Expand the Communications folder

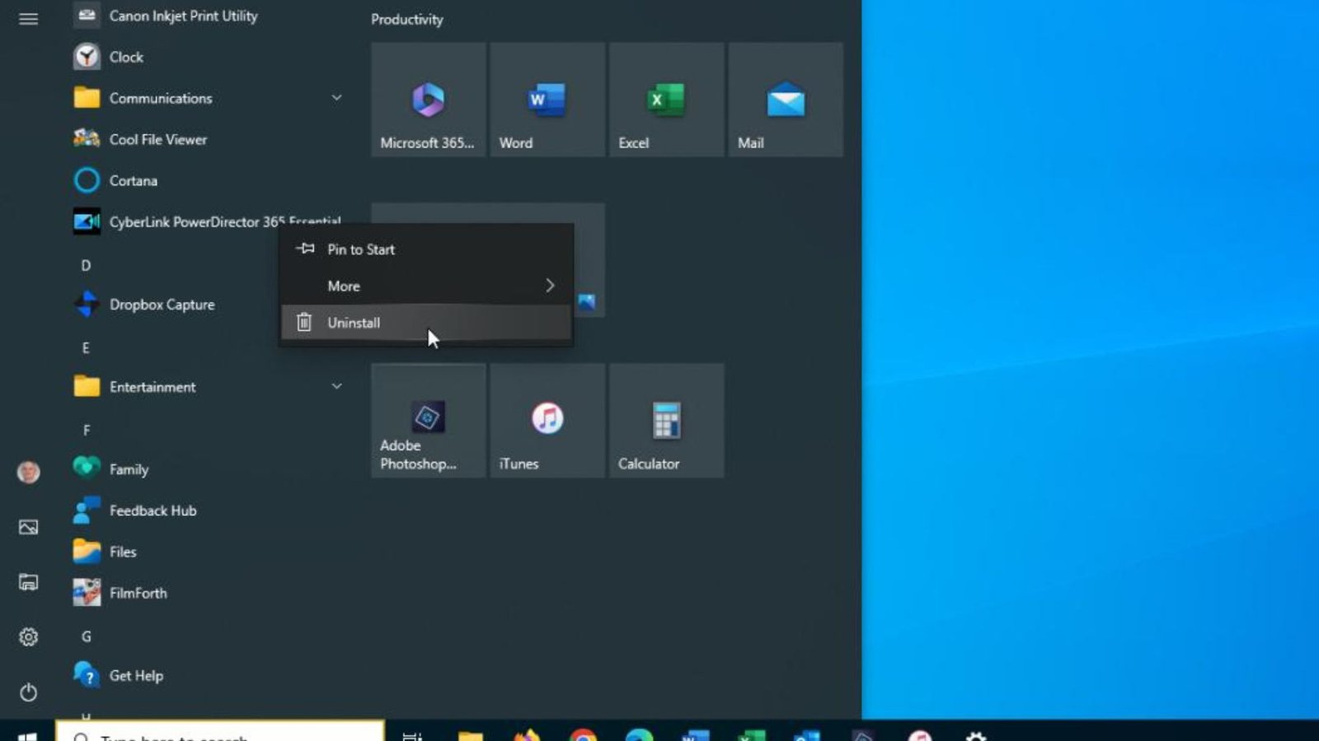click(x=206, y=98)
